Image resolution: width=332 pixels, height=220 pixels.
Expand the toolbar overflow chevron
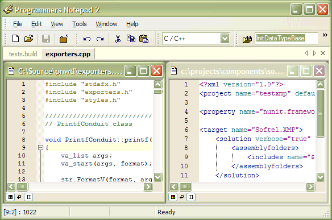click(325, 35)
